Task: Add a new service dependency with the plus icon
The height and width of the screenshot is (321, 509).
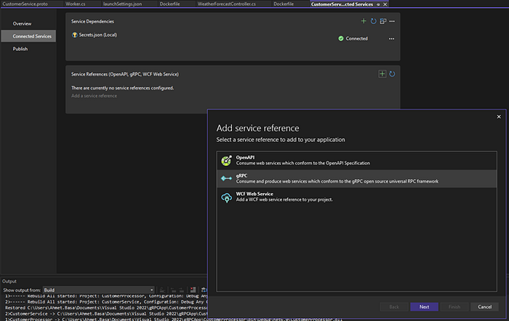Action: click(364, 21)
